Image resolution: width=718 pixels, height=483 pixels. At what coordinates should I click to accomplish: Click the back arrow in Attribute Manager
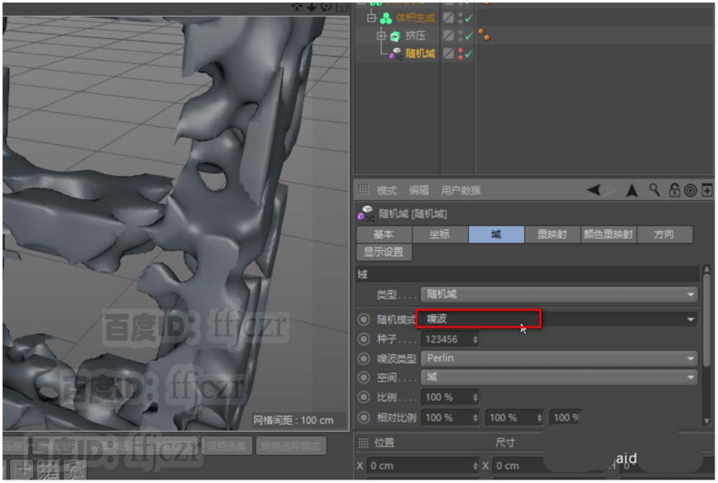coord(595,190)
